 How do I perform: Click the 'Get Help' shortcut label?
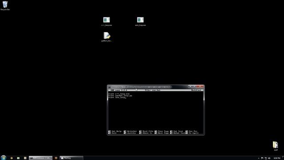pos(116,131)
